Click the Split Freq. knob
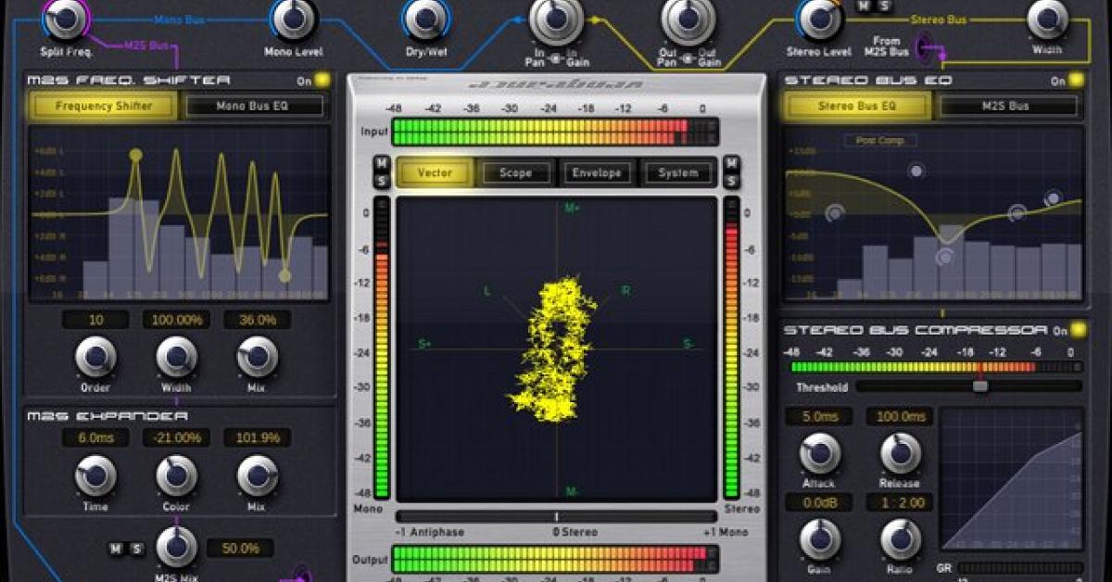1112x582 pixels. [x=64, y=18]
